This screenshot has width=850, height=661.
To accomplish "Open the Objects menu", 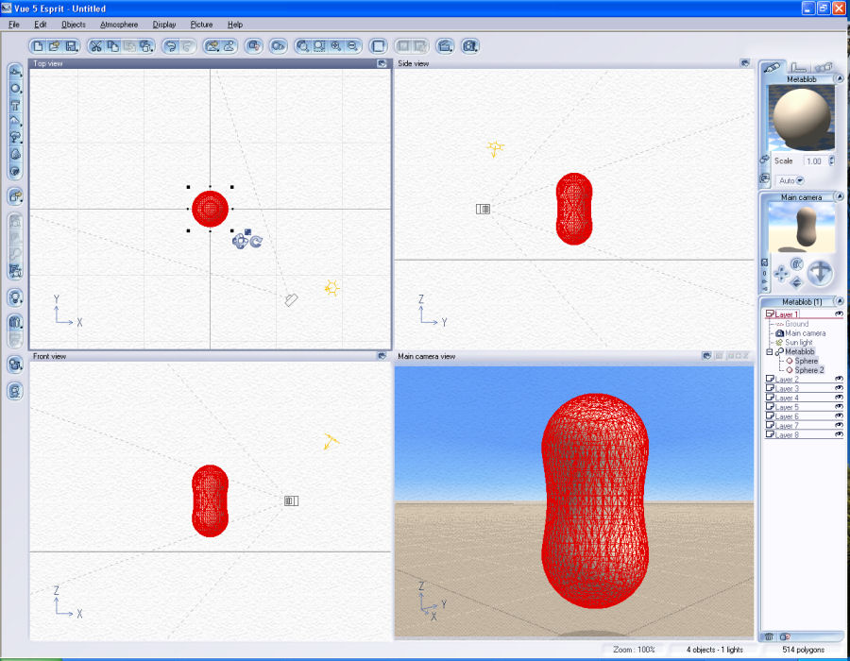I will point(74,25).
